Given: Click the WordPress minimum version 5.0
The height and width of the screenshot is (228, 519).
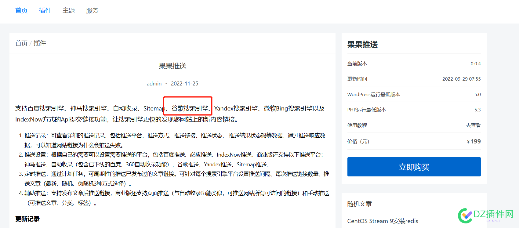Looking at the screenshot, I should coord(477,95).
